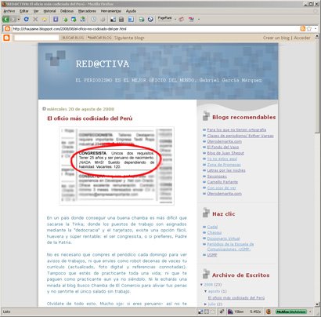Click the globe icon in the toolbar
Image resolution: width=321 pixels, height=317 pixels.
pos(150,19)
